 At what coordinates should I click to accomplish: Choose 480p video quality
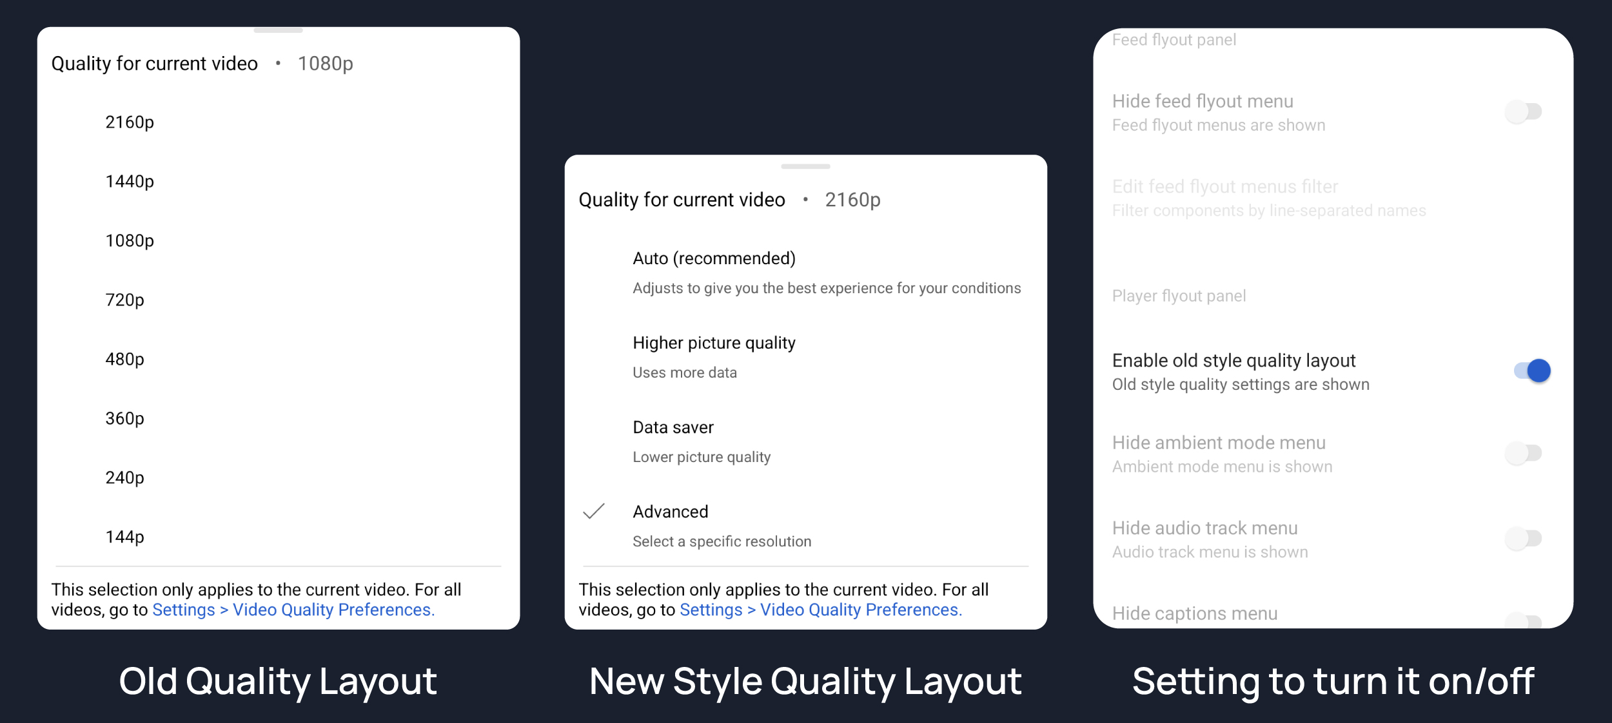click(125, 360)
